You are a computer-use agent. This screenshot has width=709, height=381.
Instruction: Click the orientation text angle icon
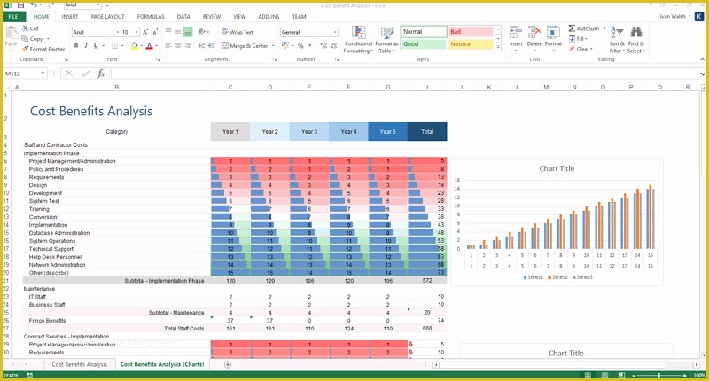(x=202, y=32)
